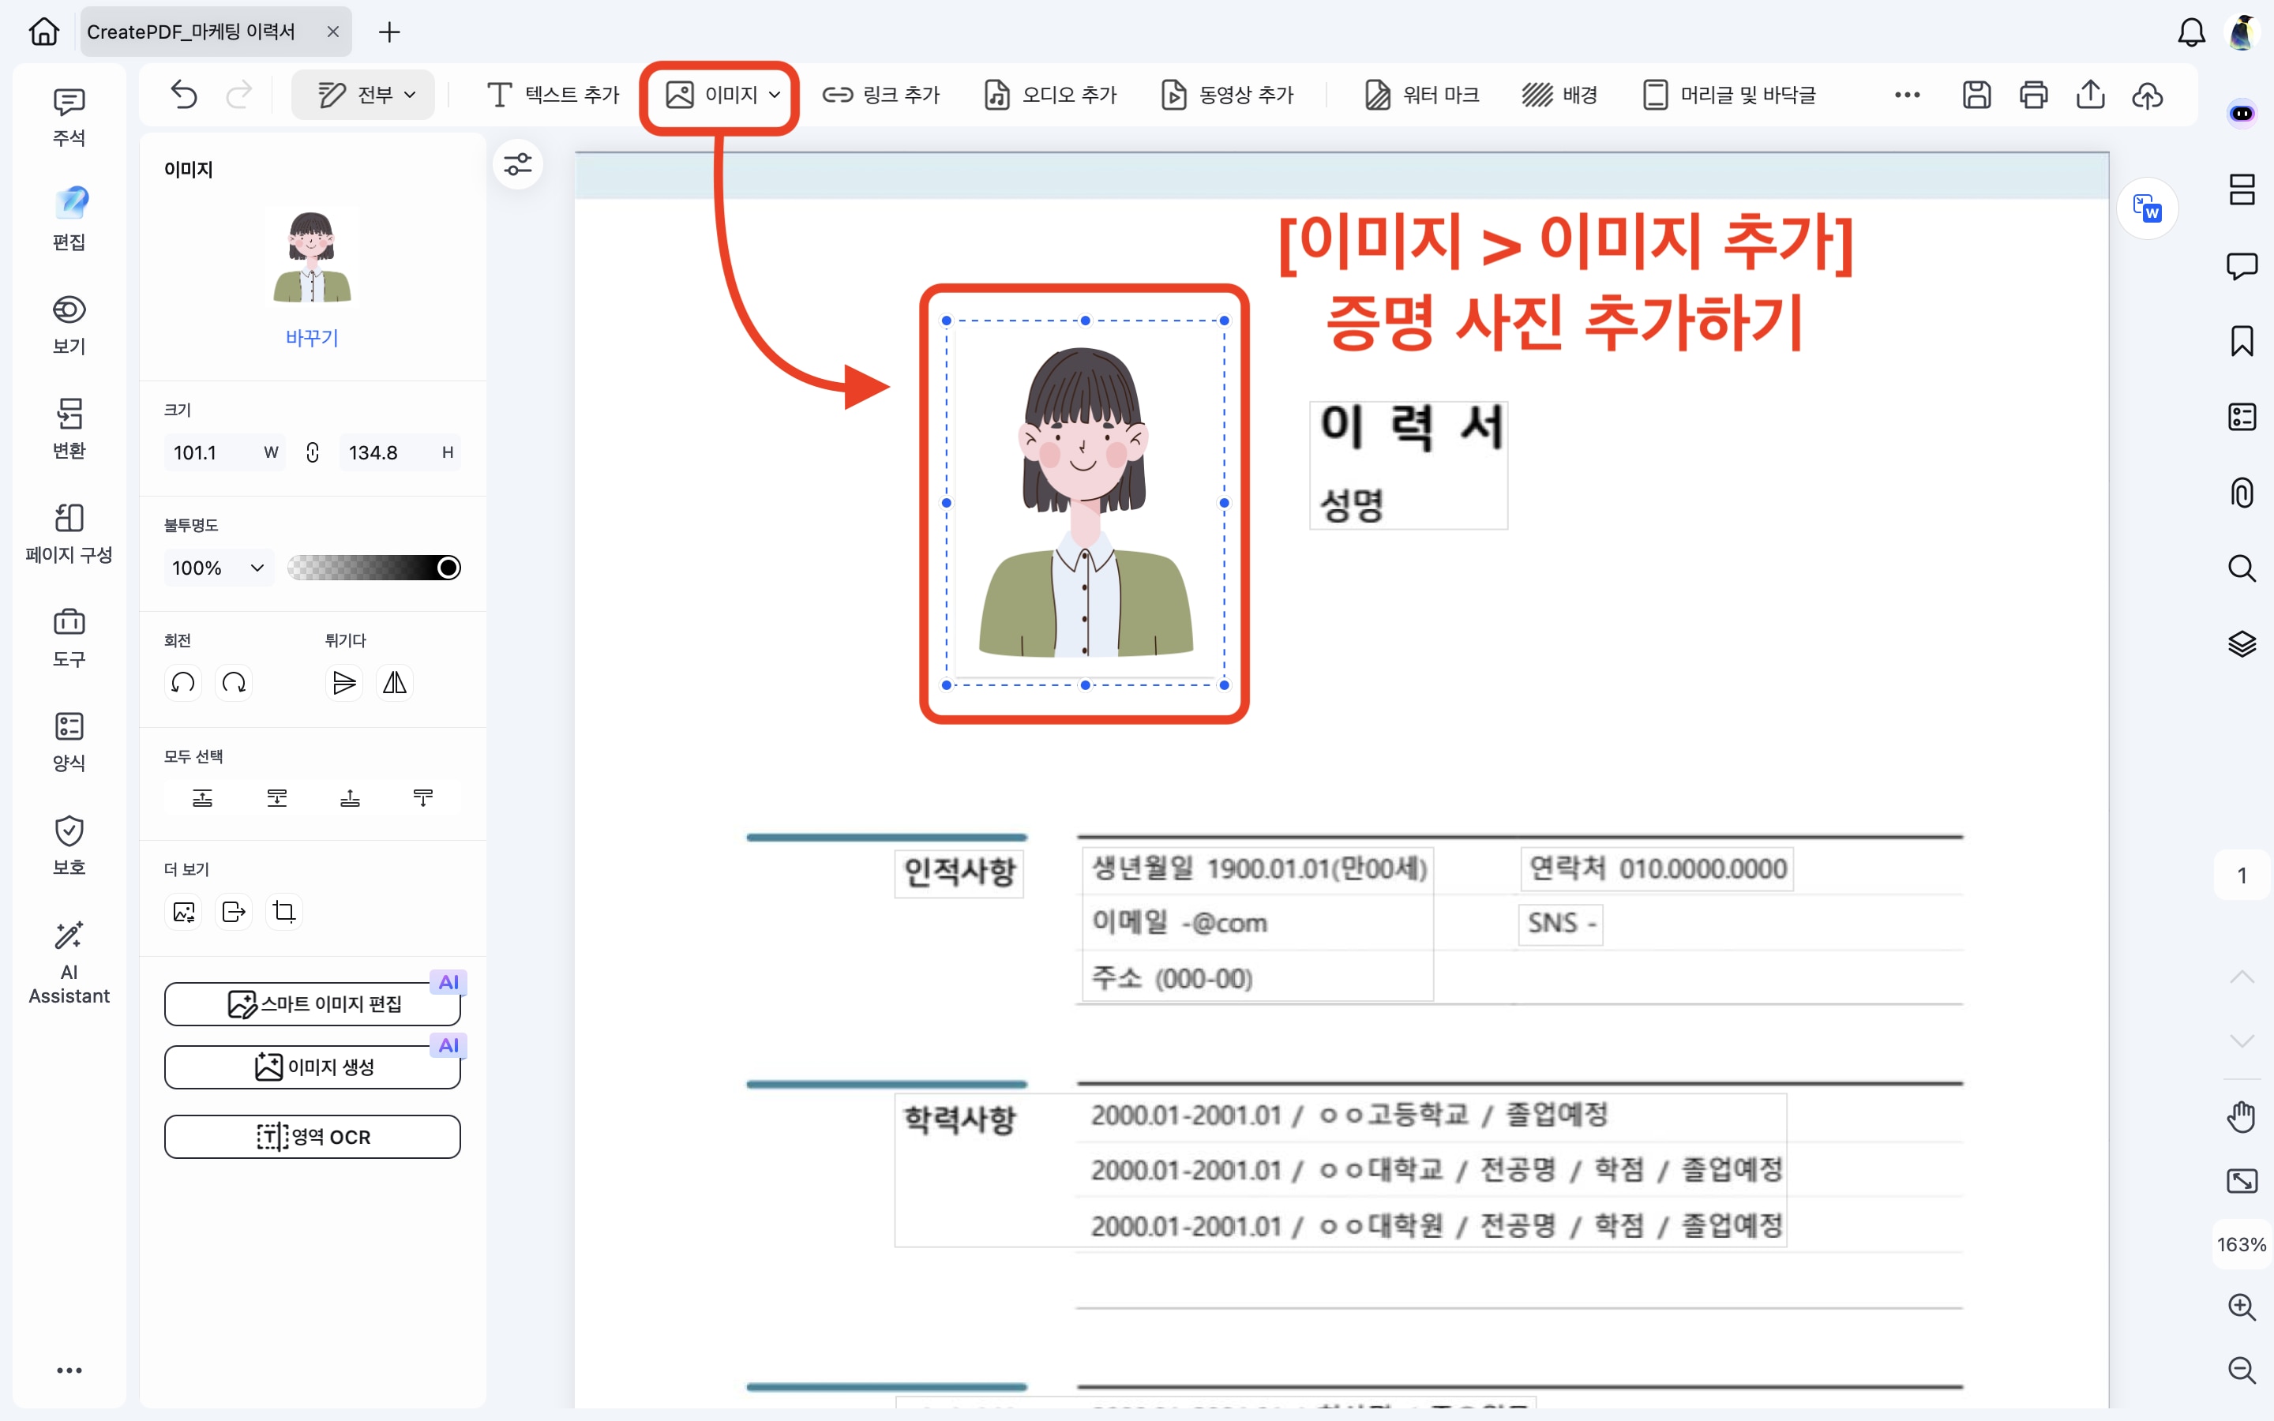Rotate image clockwise
This screenshot has width=2274, height=1421.
point(234,682)
